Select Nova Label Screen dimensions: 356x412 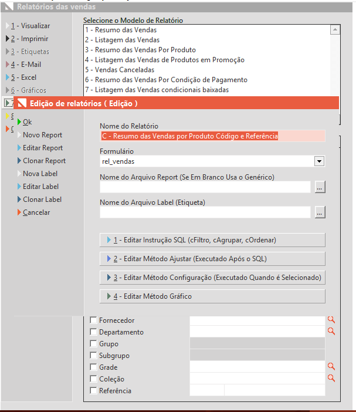[x=38, y=173]
